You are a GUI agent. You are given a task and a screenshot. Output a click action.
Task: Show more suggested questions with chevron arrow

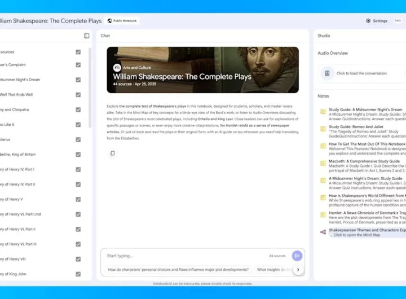[x=298, y=270]
